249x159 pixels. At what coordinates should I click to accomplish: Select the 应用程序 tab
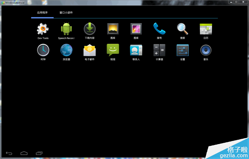[42, 13]
